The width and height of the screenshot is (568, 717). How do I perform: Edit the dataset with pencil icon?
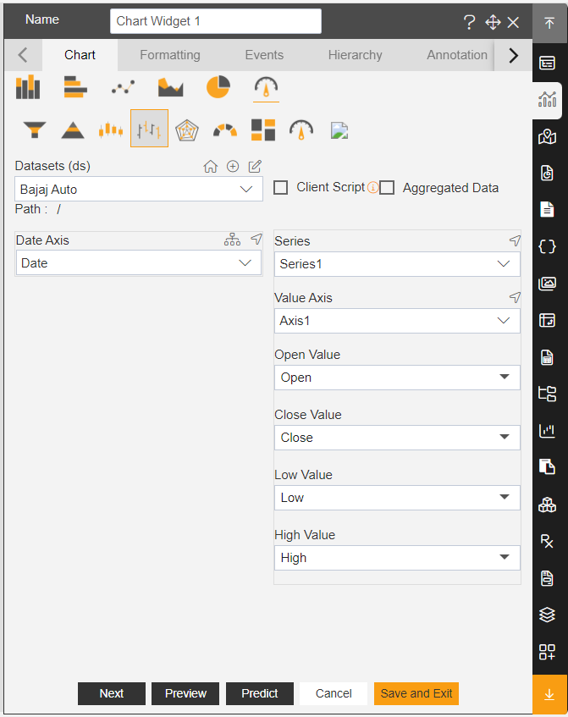point(255,167)
